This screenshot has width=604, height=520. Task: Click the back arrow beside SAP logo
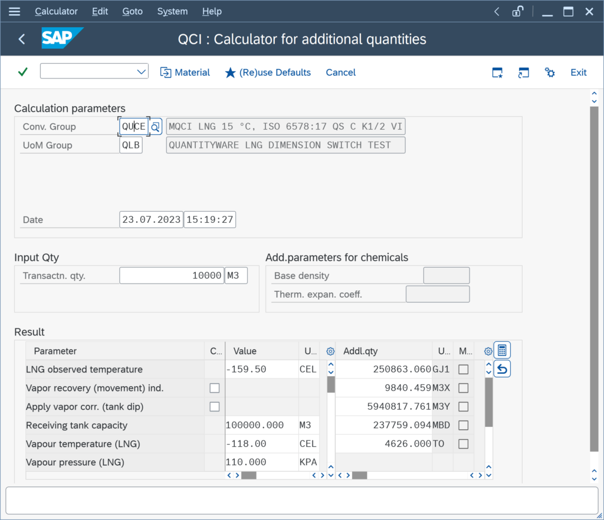pos(22,39)
